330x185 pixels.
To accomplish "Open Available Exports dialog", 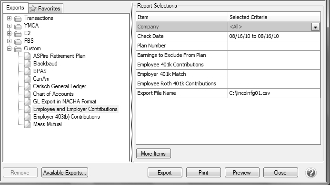I will point(65,172).
